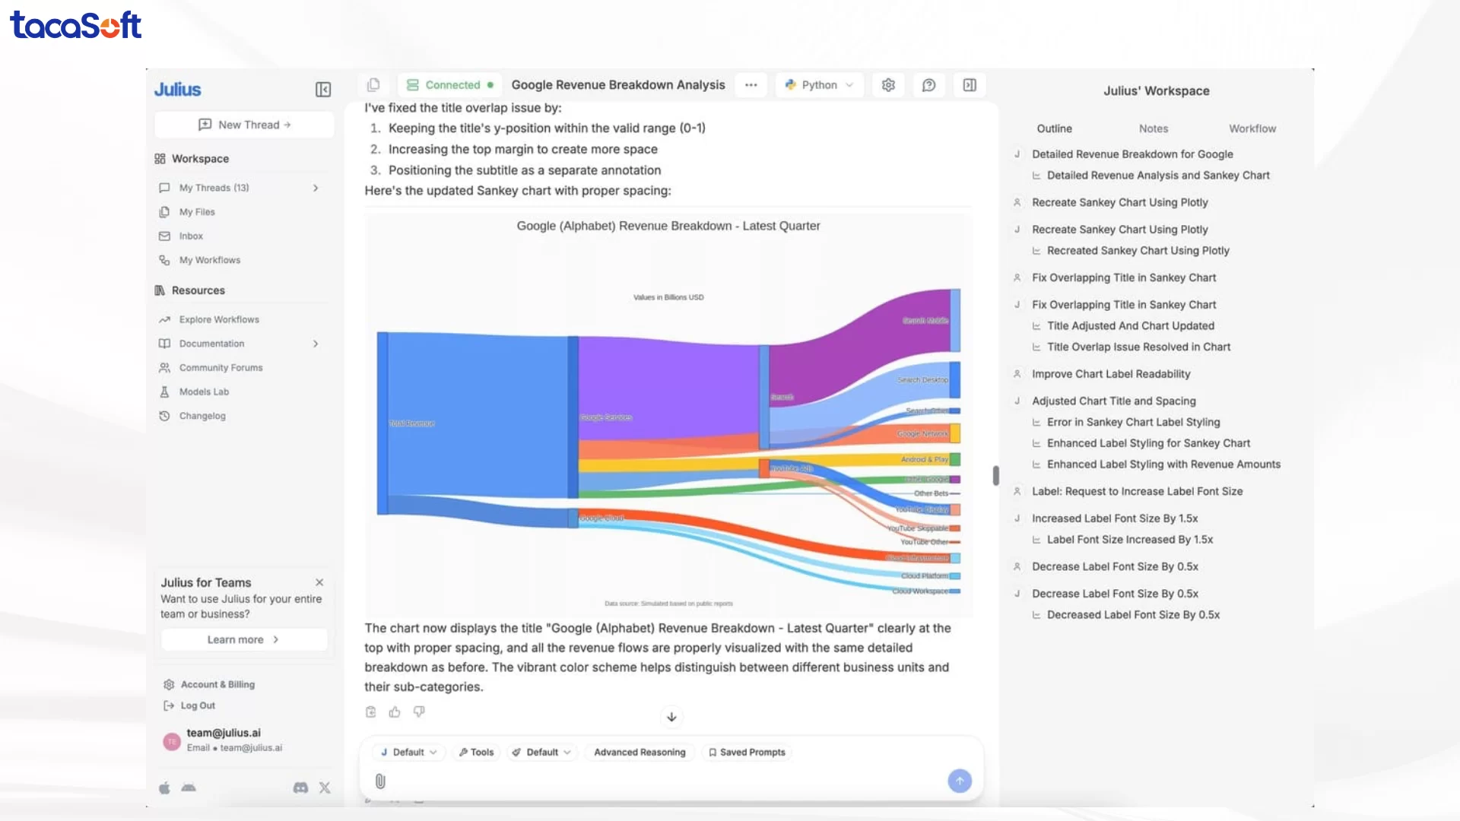The width and height of the screenshot is (1460, 821).
Task: Open Models Lab
Action: (204, 392)
